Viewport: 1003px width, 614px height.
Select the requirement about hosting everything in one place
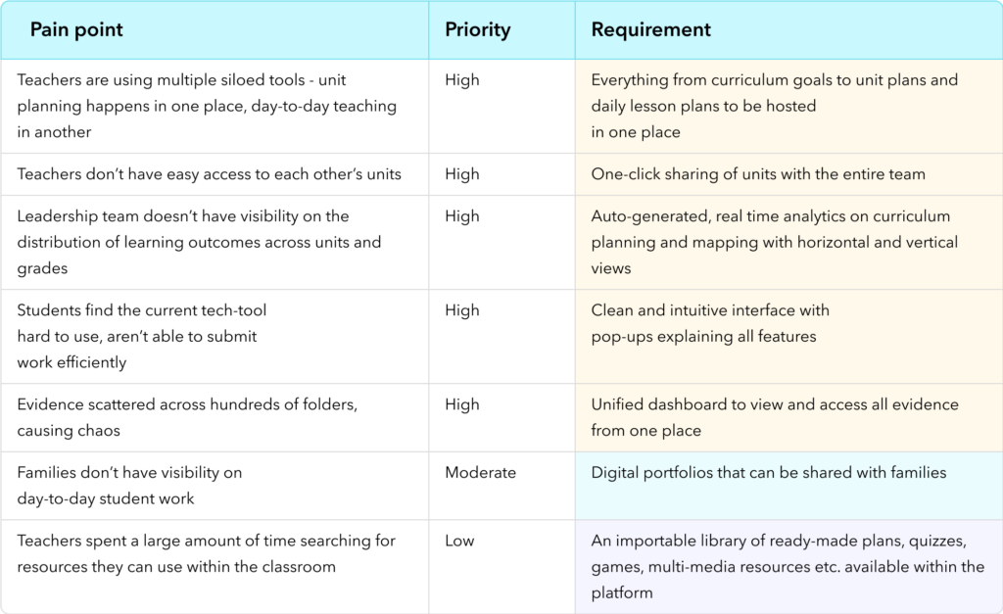coord(774,106)
